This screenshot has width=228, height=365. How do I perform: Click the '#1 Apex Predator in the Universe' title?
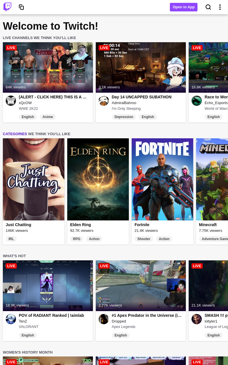point(146,315)
